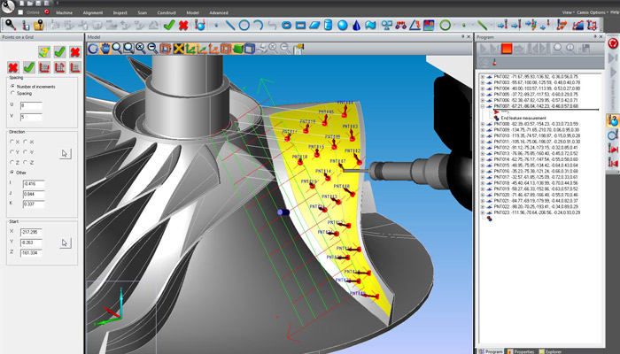
Task: Select the Number of increments radio button
Action: pyautogui.click(x=12, y=87)
